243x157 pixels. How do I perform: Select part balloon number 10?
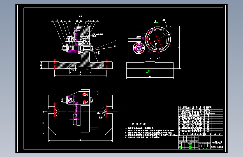click(115, 41)
